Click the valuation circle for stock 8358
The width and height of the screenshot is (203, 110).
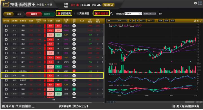[74, 94]
